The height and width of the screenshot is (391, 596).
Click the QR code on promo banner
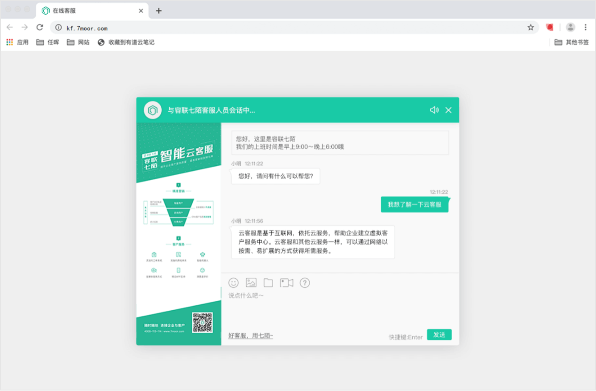tap(202, 322)
